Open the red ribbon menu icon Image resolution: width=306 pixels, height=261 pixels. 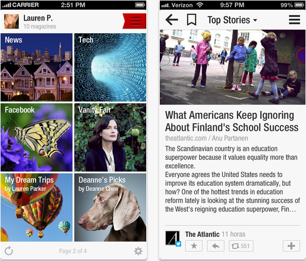point(134,21)
